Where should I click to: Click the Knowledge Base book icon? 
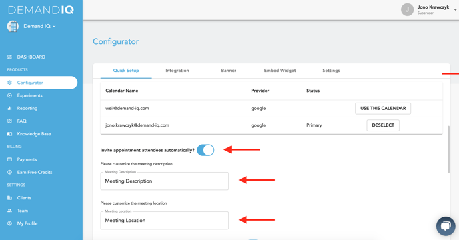pos(9,134)
